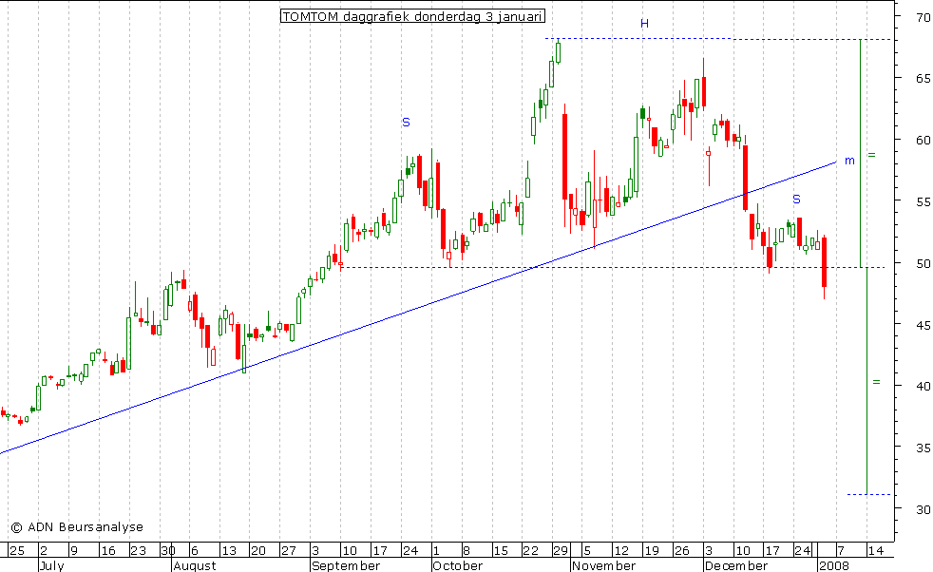The width and height of the screenshot is (933, 572).
Task: Select the 27 date label on the time axis
Action: tap(289, 550)
